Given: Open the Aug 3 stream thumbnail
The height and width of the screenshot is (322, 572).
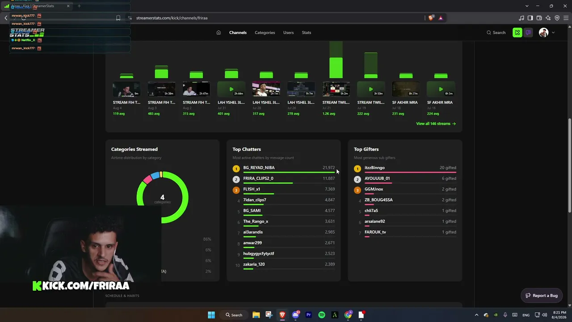Looking at the screenshot, I should [161, 89].
